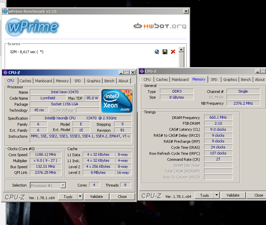Delete the 32M score with red X
The width and height of the screenshot is (266, 225).
173,51
